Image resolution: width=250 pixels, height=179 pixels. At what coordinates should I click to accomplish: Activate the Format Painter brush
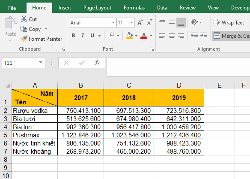pyautogui.click(x=24, y=39)
